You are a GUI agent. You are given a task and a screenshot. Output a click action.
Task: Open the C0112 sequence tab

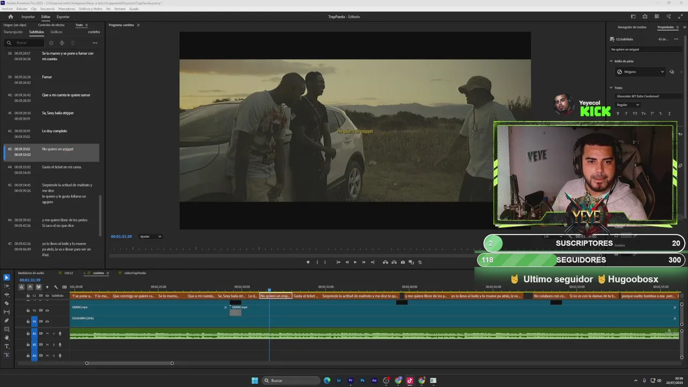click(x=69, y=273)
